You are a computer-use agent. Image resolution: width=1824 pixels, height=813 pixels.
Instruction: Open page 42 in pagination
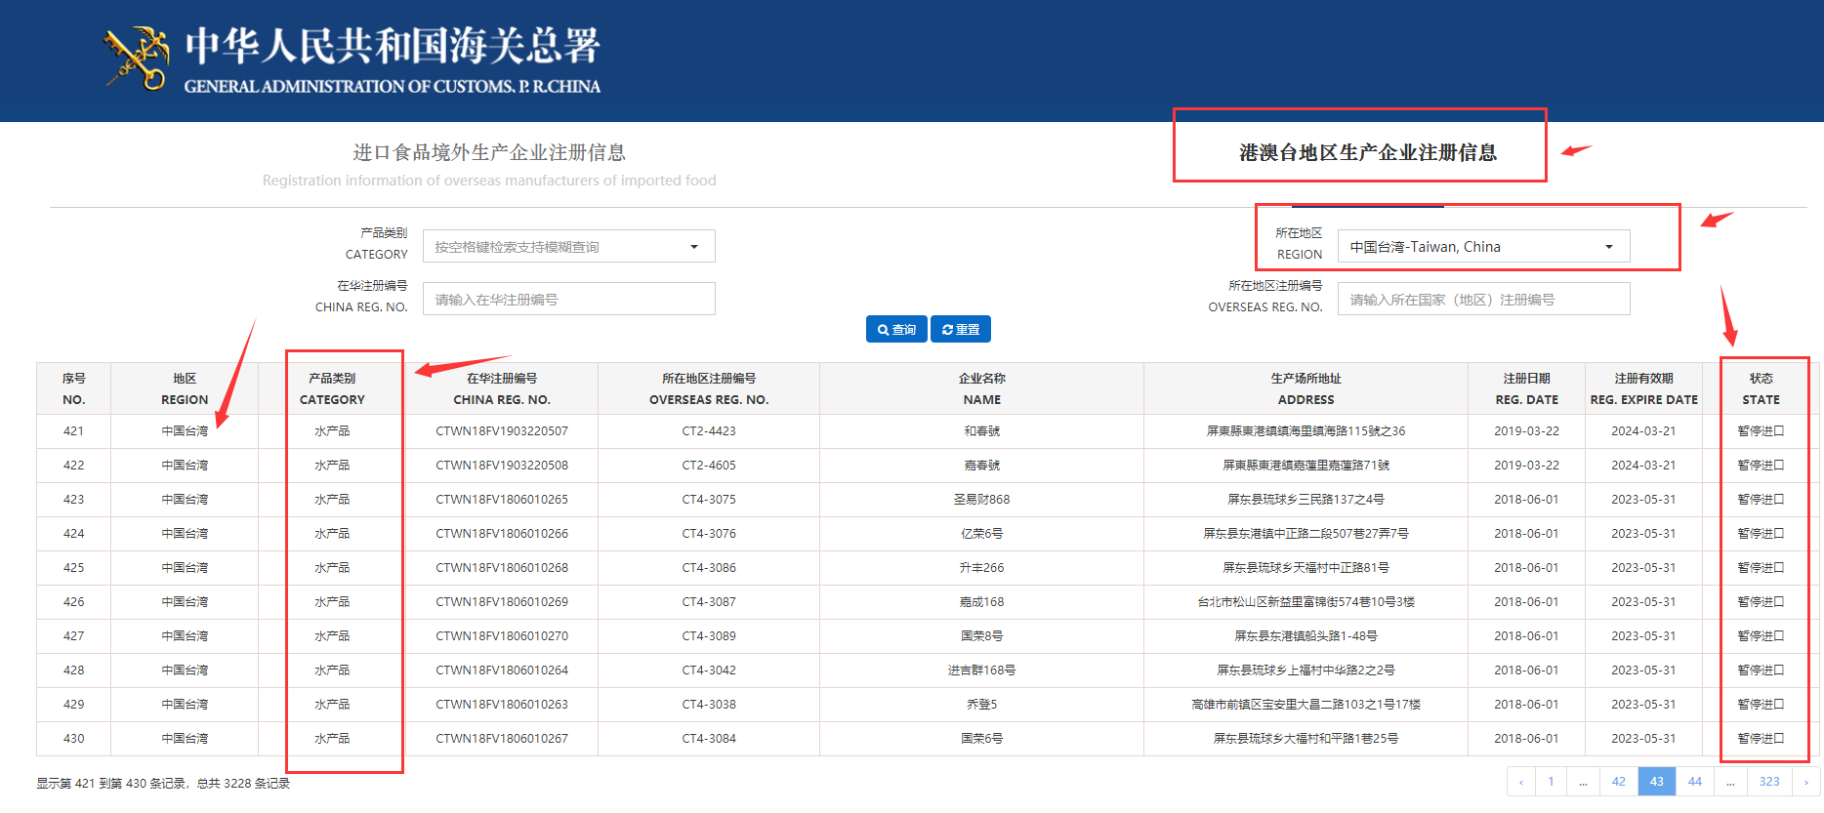(1618, 782)
